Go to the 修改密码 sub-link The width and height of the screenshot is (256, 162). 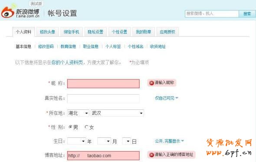(46, 47)
